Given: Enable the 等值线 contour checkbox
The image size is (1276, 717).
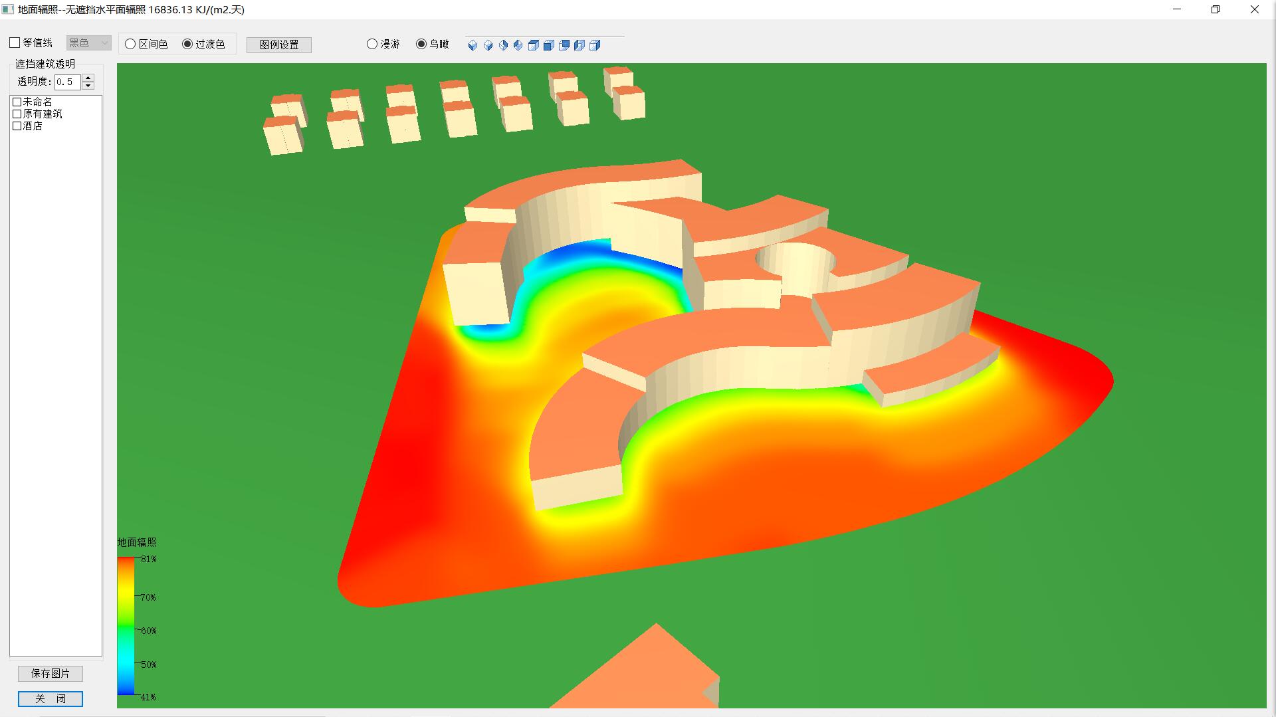Looking at the screenshot, I should [x=15, y=43].
